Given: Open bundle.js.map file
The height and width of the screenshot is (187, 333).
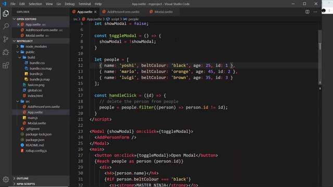Looking at the screenshot, I should (40, 79).
